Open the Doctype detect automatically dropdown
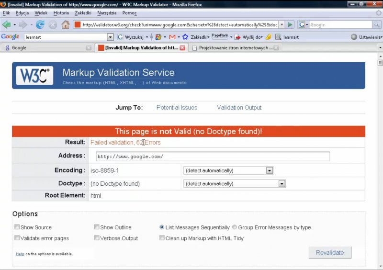The image size is (383, 270). click(282, 183)
